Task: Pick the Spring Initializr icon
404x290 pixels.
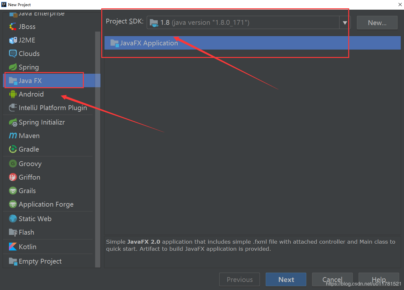Action: (x=13, y=122)
